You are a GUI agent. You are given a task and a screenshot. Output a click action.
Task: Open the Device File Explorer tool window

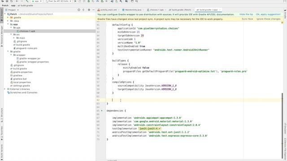click(285, 149)
